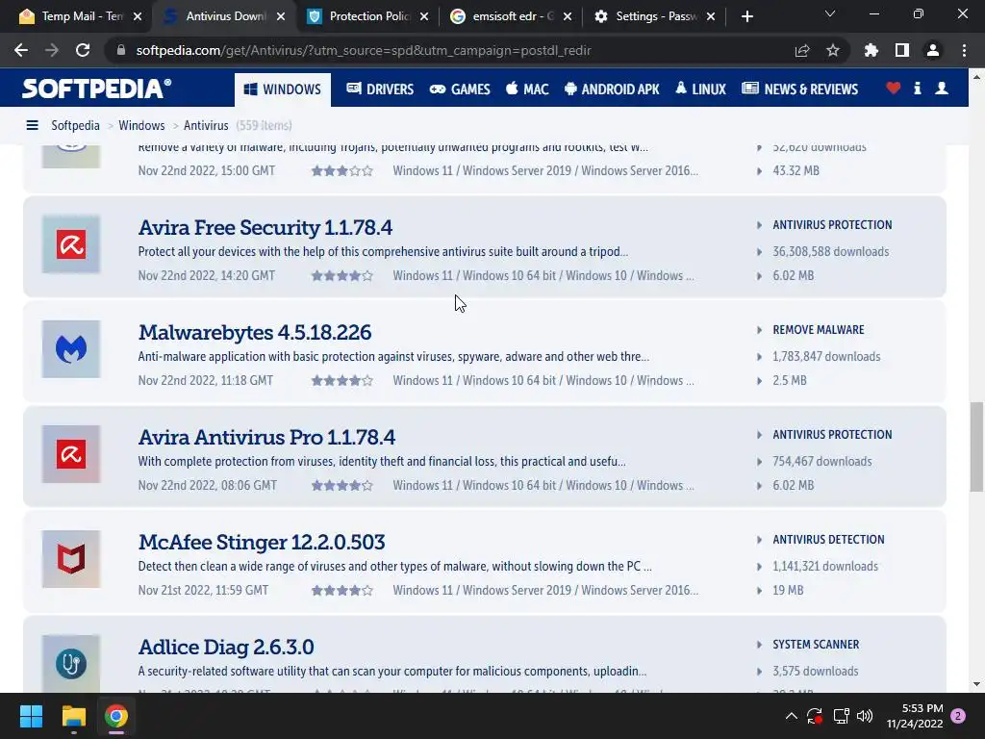The height and width of the screenshot is (739, 985).
Task: Click Antivirus Protection category for Avira Antivirus Pro
Action: (x=832, y=435)
